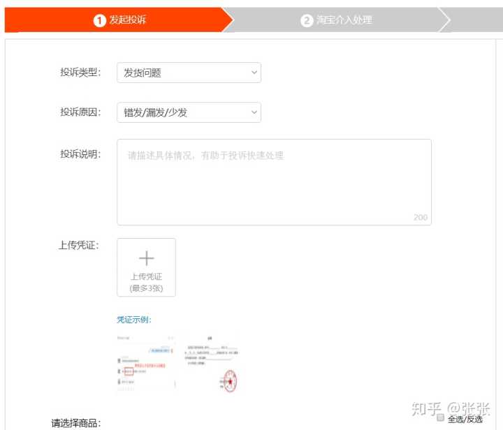Click the chevron arrow of the 投诉类型 select

(253, 73)
